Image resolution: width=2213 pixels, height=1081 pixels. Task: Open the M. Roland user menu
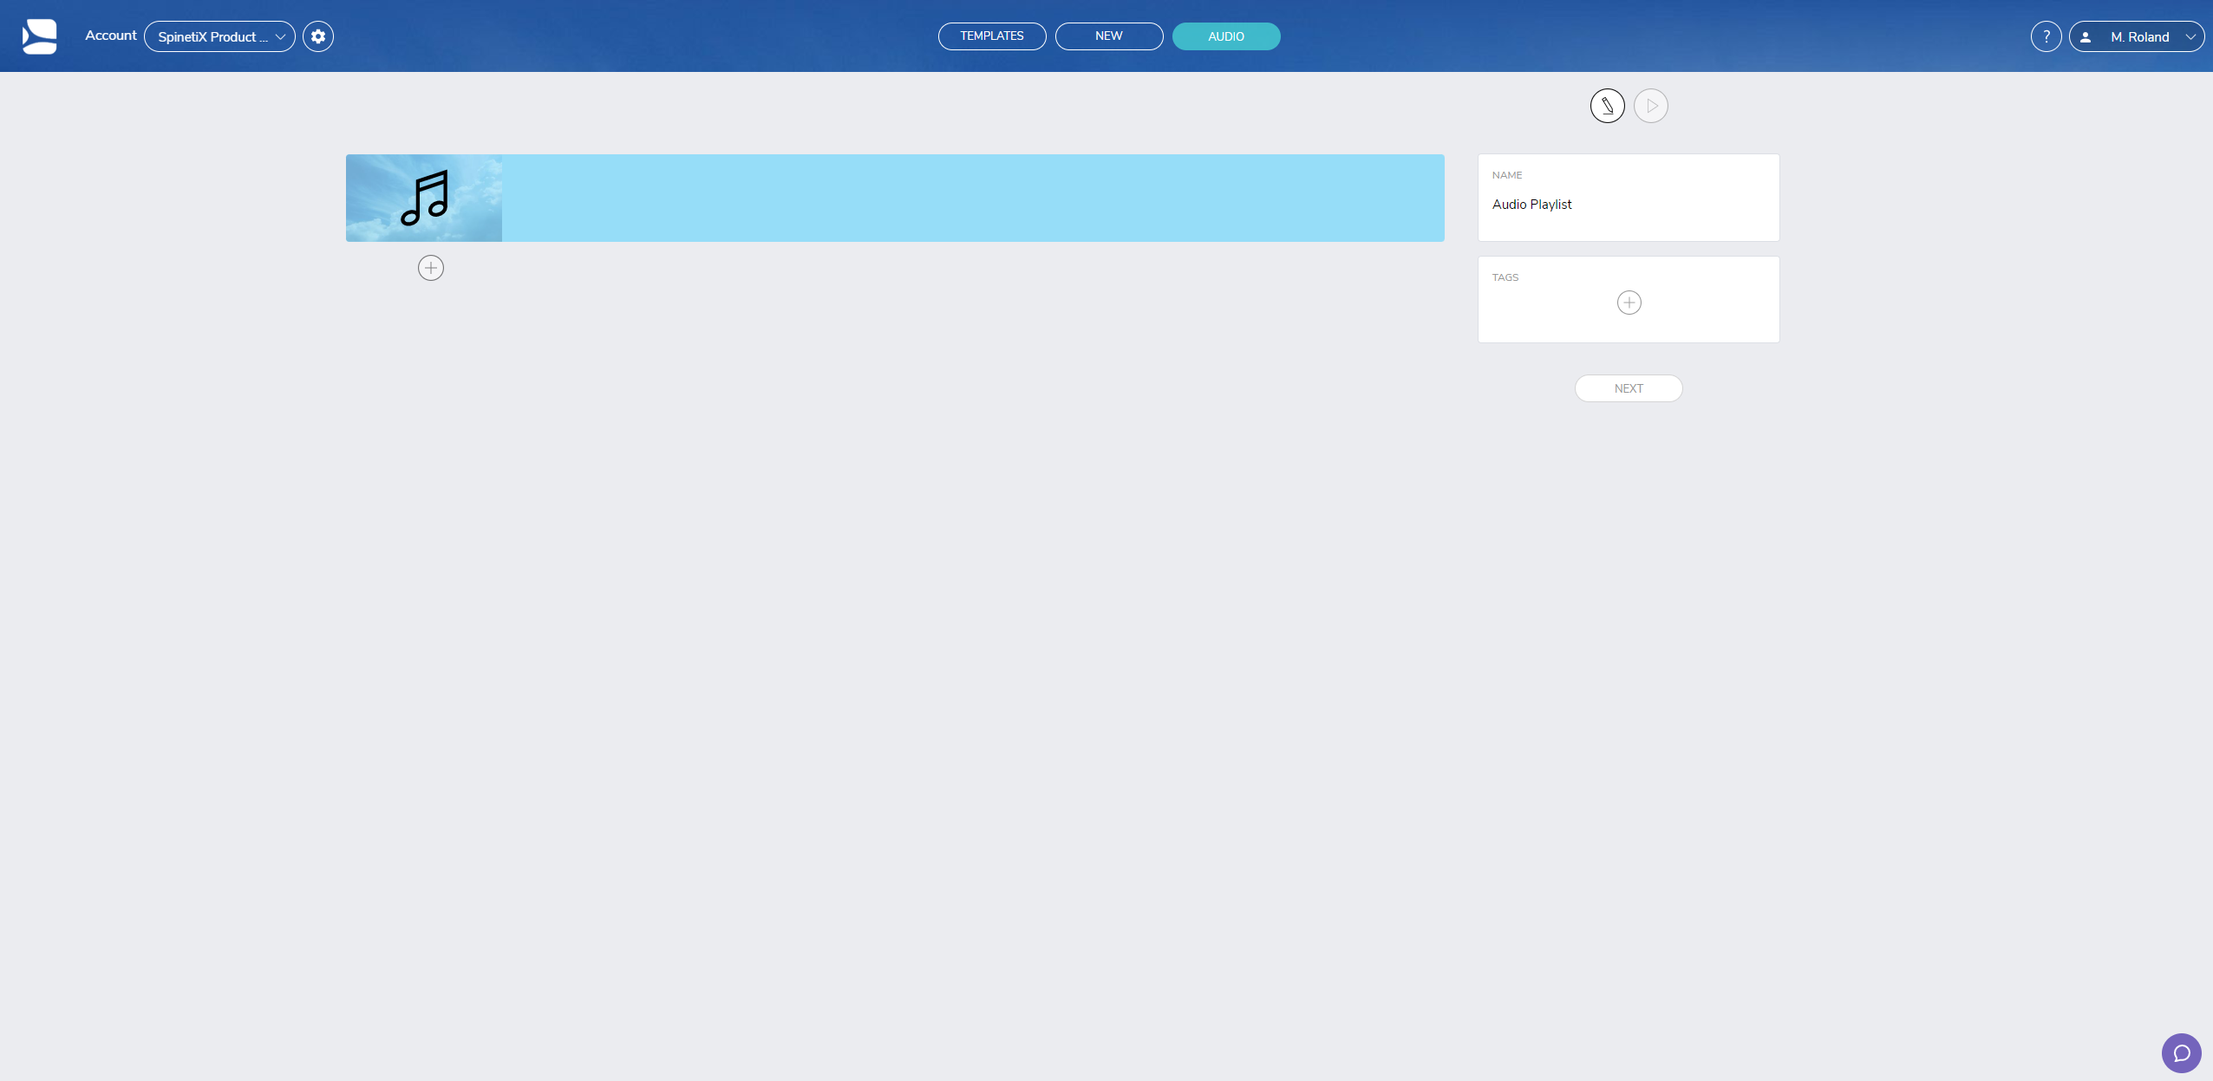[2137, 36]
